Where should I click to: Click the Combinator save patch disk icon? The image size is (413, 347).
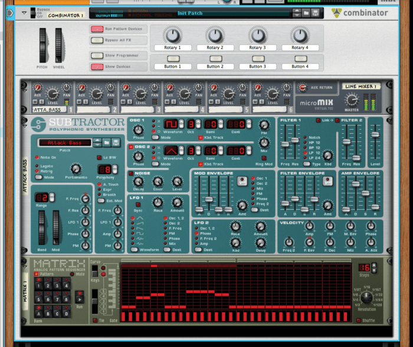[x=315, y=12]
